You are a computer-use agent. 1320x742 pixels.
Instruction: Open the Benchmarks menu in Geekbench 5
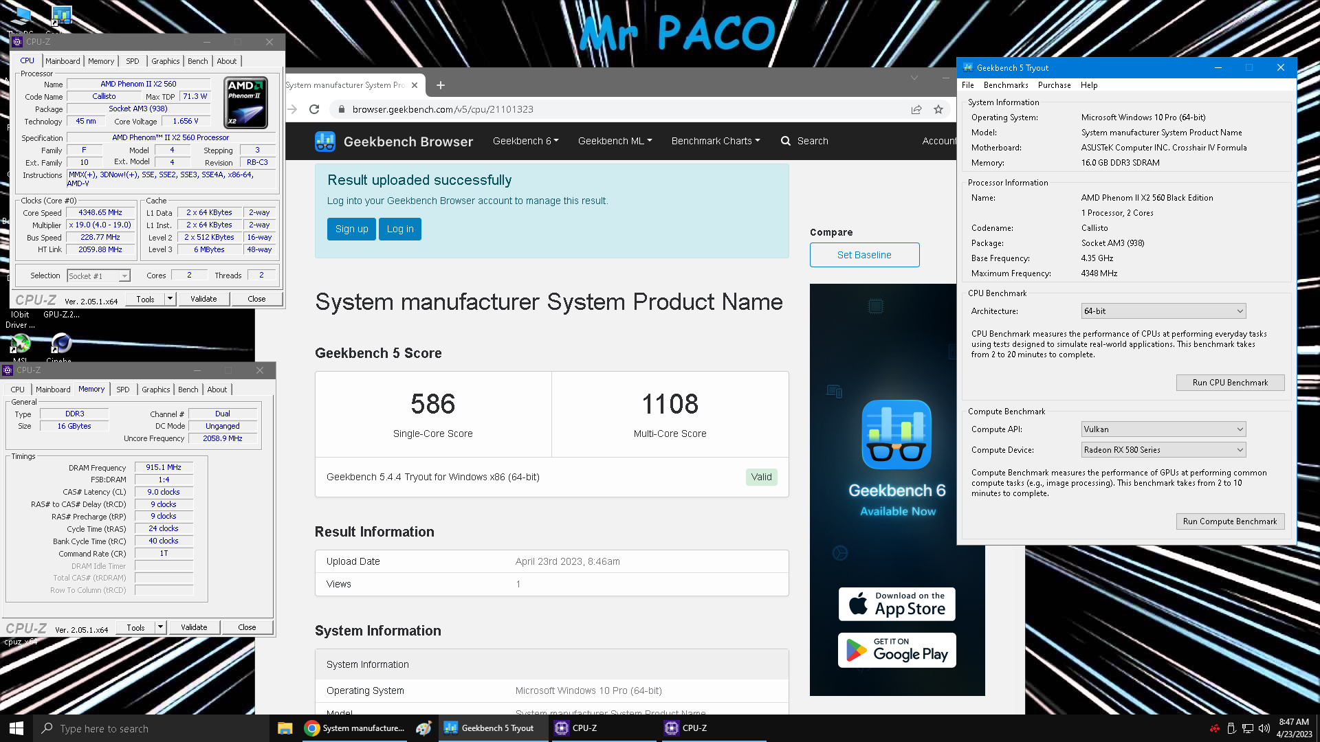pyautogui.click(x=1006, y=85)
